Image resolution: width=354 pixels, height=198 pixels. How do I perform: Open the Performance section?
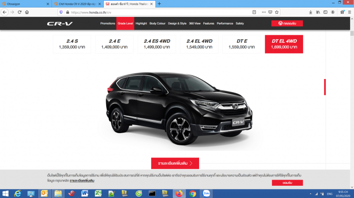pos(225,24)
